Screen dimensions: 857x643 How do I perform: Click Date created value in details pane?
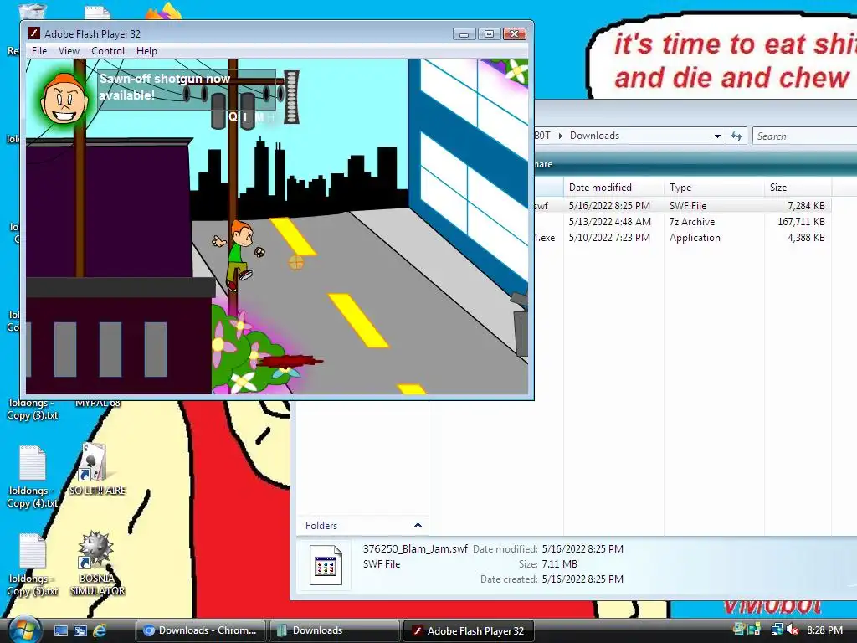point(582,579)
